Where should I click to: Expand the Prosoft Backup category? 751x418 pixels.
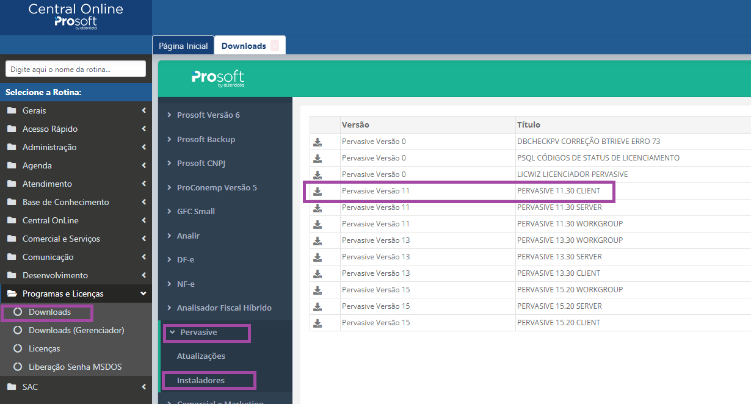tap(206, 139)
